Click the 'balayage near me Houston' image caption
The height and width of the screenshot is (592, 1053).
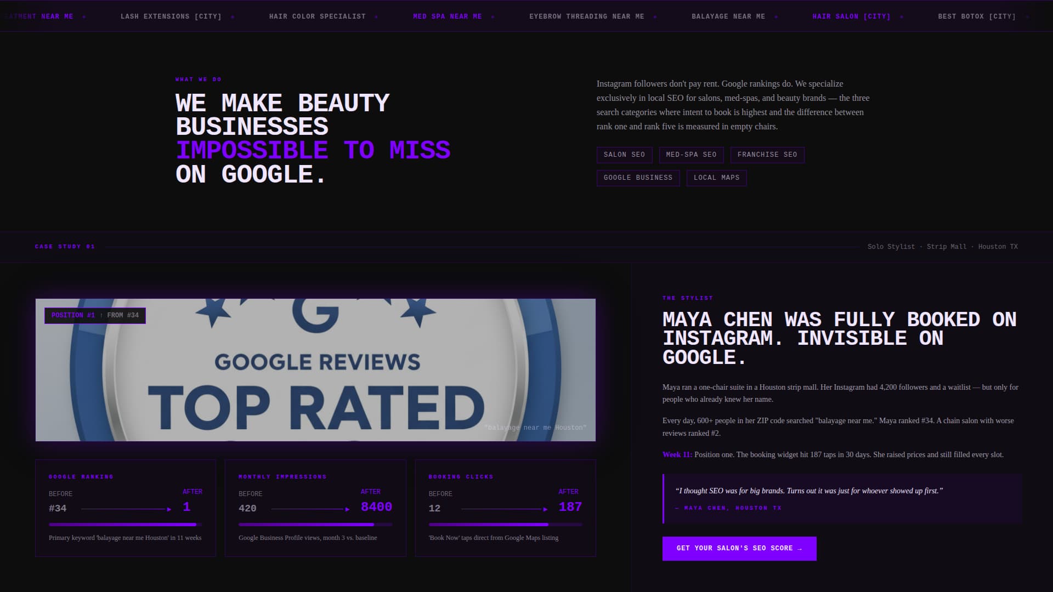535,428
